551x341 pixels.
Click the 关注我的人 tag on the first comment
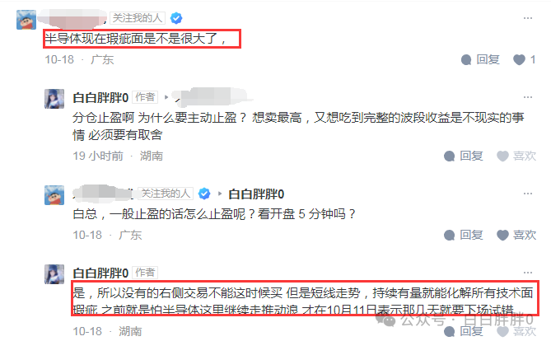click(138, 18)
